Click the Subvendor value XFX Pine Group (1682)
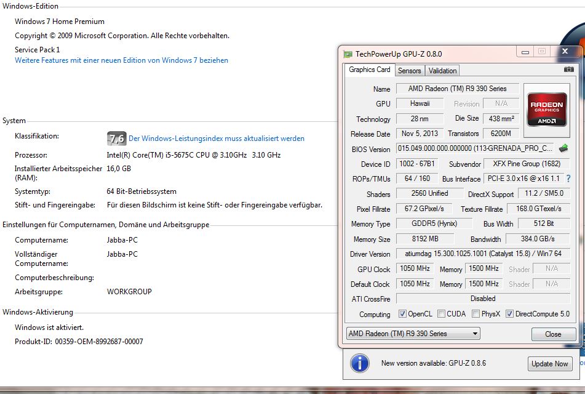Viewport: 585px width, 394px height. pyautogui.click(x=527, y=164)
